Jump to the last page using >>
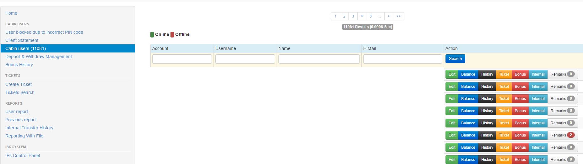 click(x=398, y=16)
